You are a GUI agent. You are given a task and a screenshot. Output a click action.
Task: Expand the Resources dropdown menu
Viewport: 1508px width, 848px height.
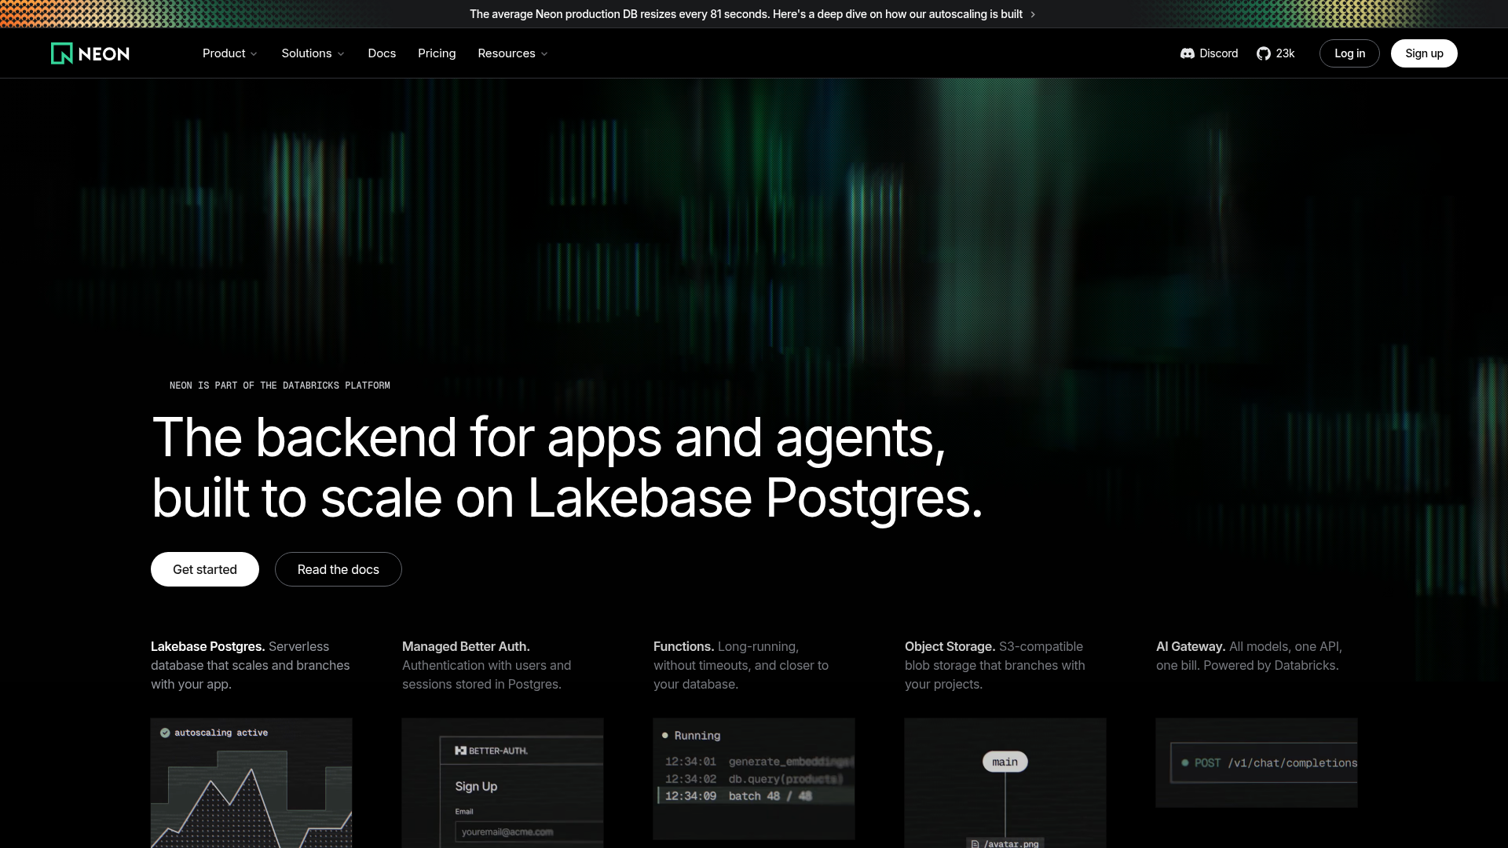click(512, 53)
